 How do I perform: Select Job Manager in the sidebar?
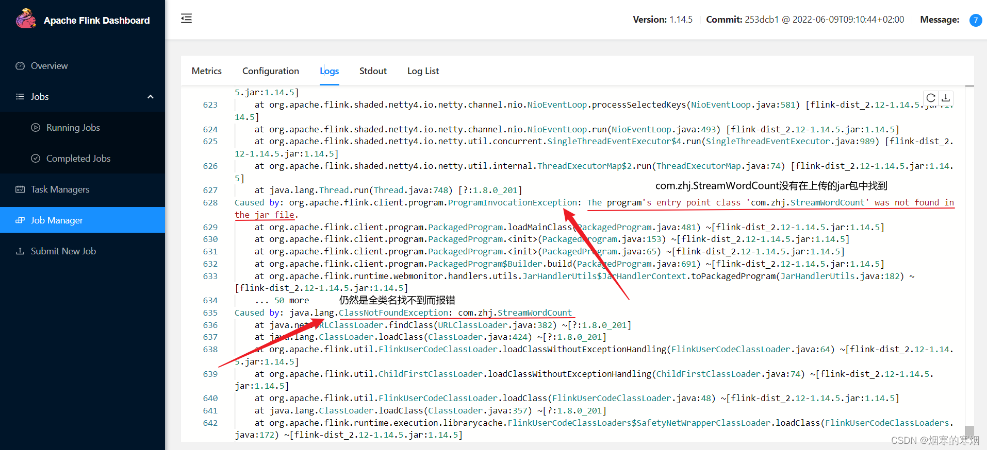(83, 220)
